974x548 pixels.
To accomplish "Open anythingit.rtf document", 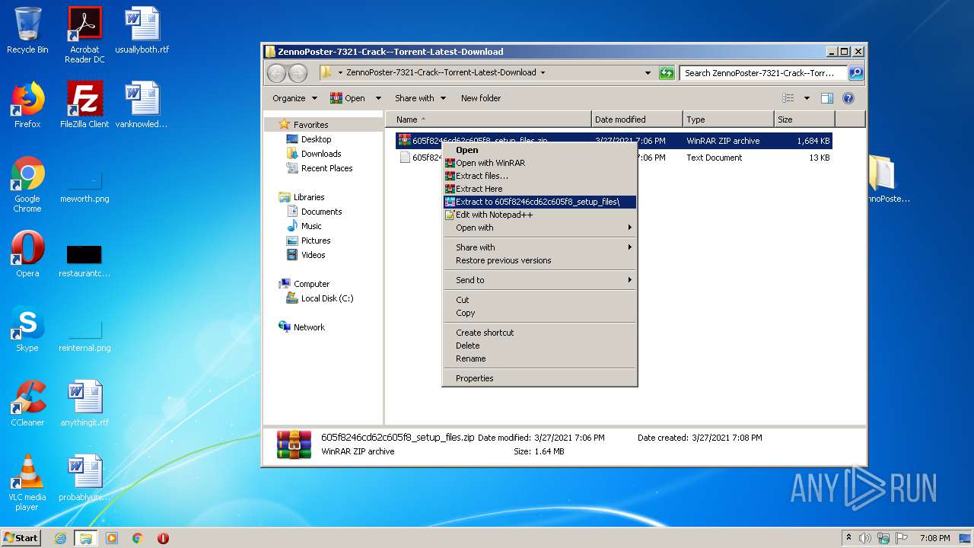I will pos(84,403).
